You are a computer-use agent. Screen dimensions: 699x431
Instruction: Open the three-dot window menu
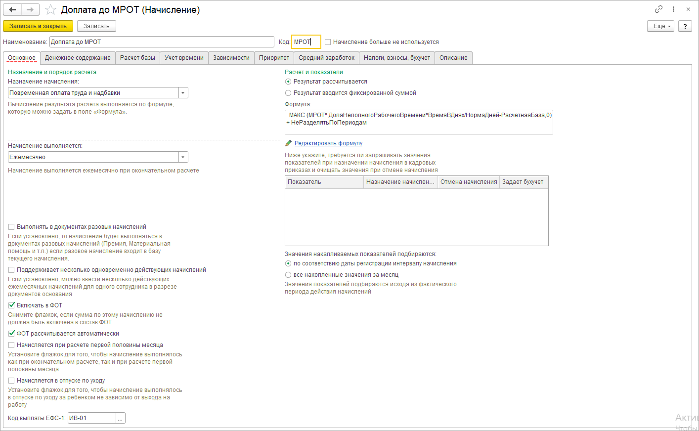click(x=673, y=9)
